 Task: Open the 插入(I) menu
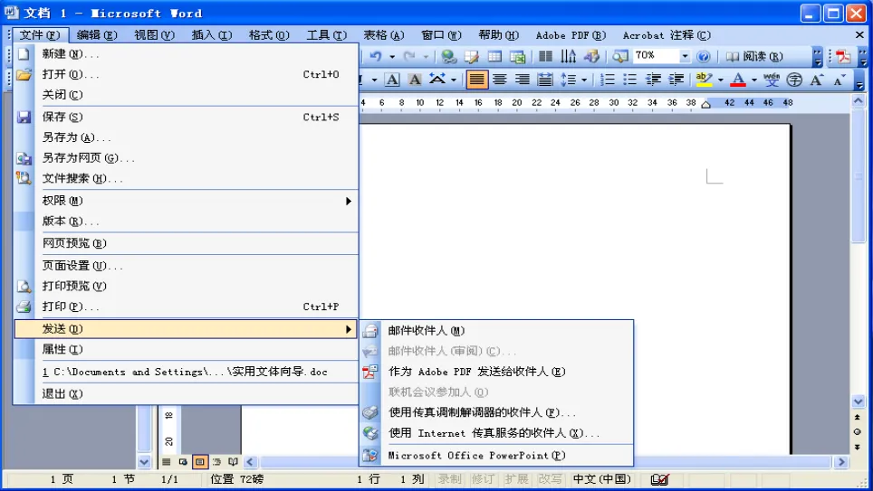pos(212,35)
